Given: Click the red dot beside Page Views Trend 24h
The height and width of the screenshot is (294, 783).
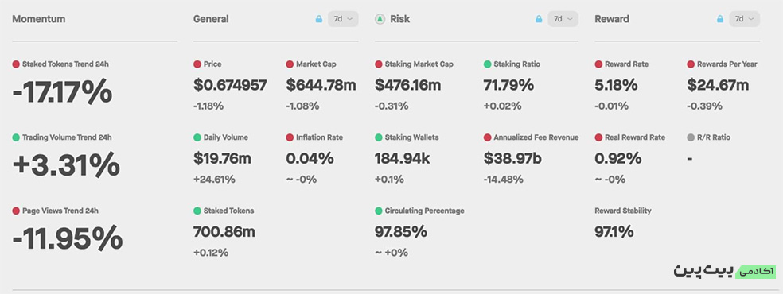Looking at the screenshot, I should tap(16, 211).
